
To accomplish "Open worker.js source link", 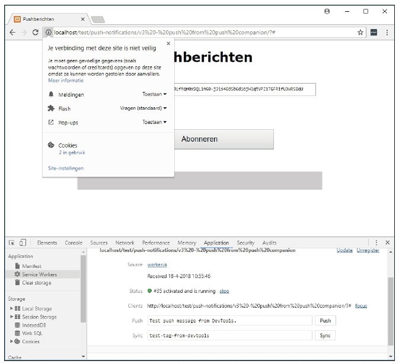I will click(x=157, y=264).
